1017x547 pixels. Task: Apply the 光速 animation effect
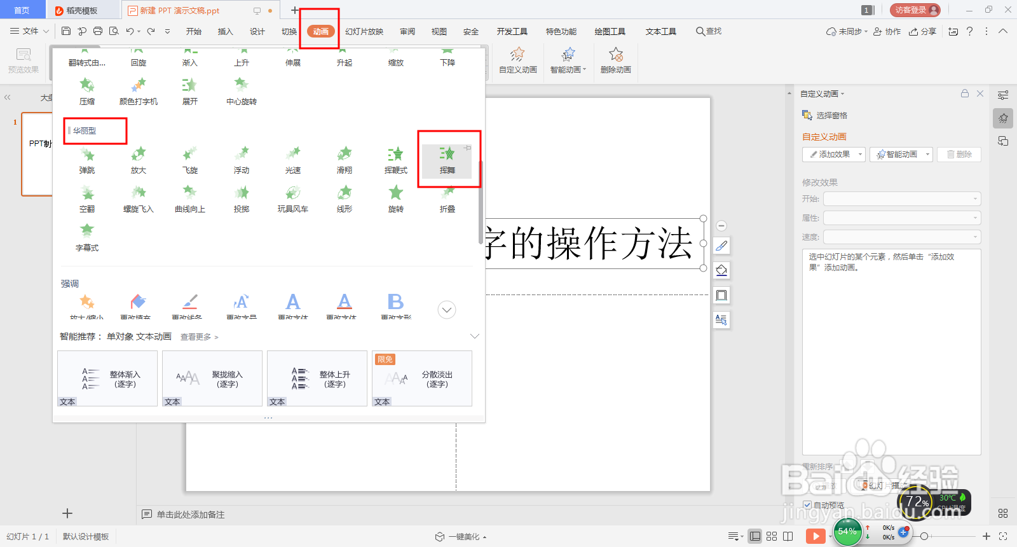pos(293,160)
